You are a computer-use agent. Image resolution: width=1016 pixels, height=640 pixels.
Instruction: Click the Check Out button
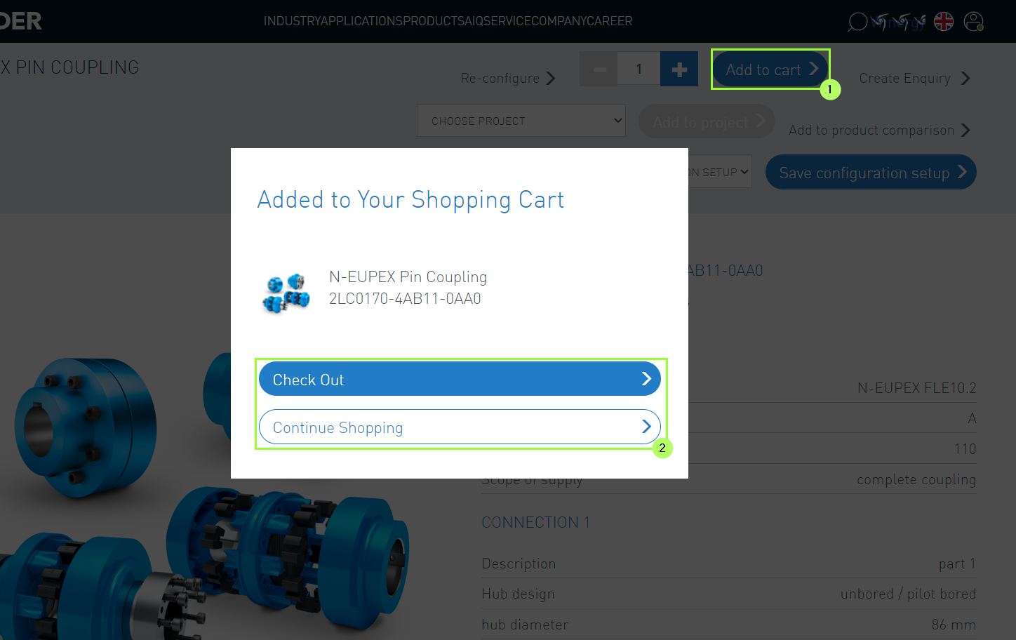pyautogui.click(x=460, y=379)
